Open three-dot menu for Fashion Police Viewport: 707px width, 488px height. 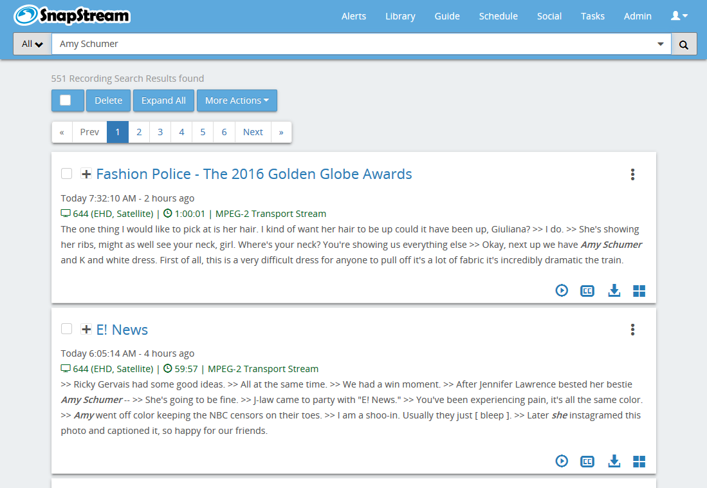(632, 174)
